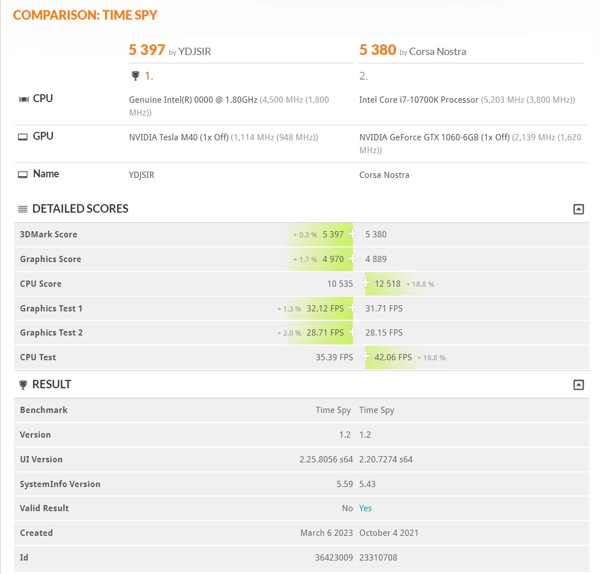The image size is (600, 574).
Task: Click the NVIDIA GeForce GTX 1060-6GB link
Action: (434, 137)
